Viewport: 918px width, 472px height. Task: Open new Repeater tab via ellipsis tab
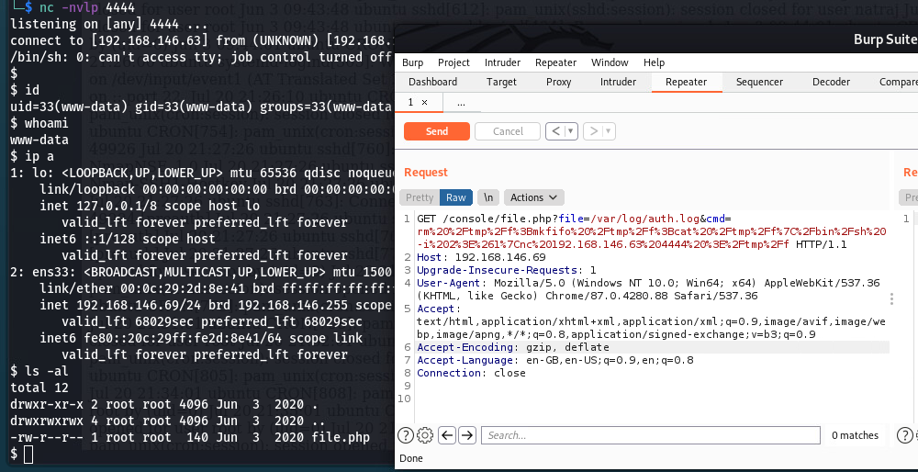[x=462, y=103]
